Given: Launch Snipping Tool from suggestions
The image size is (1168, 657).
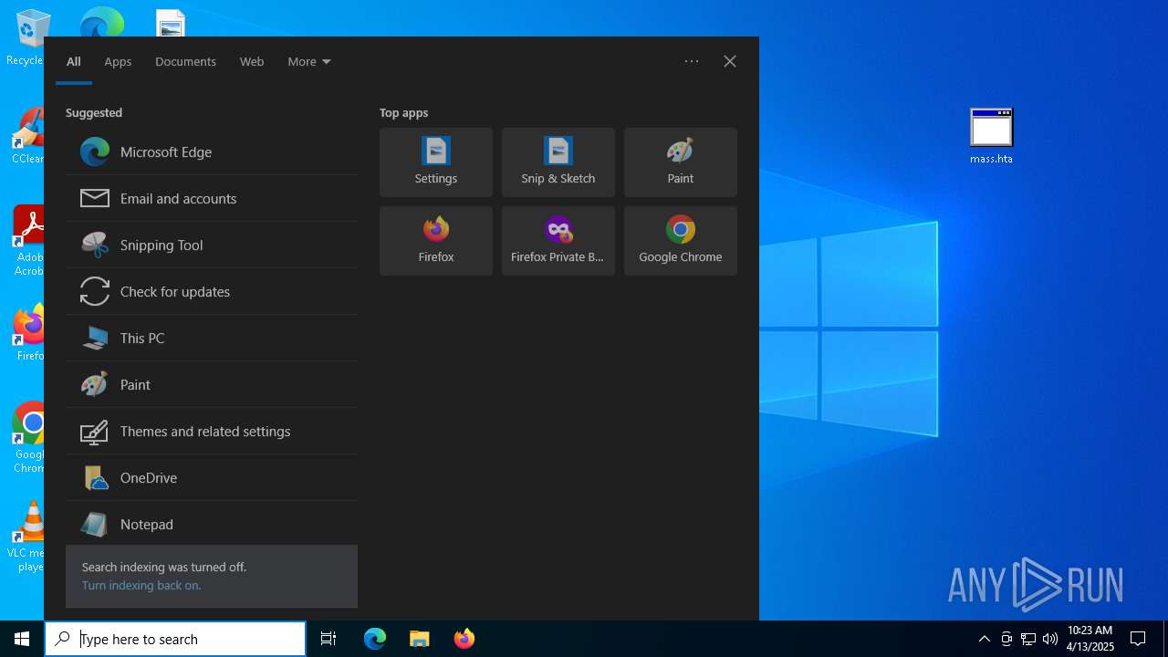Looking at the screenshot, I should 212,245.
